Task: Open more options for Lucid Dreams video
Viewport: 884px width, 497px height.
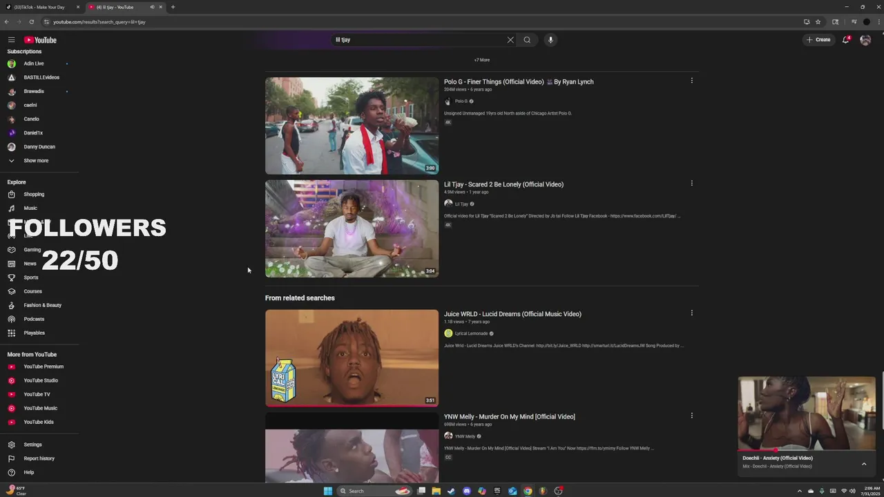Action: coord(691,313)
